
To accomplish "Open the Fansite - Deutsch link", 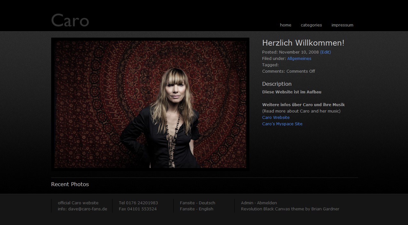I will point(197,203).
